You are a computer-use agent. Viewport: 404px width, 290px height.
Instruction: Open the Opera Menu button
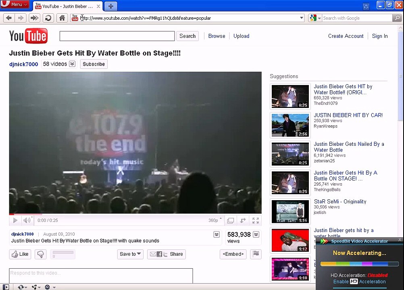click(x=15, y=4)
